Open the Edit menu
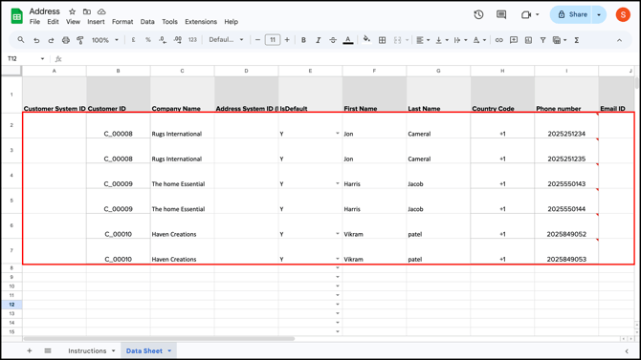Viewport: 641px width, 360px height. [x=53, y=22]
